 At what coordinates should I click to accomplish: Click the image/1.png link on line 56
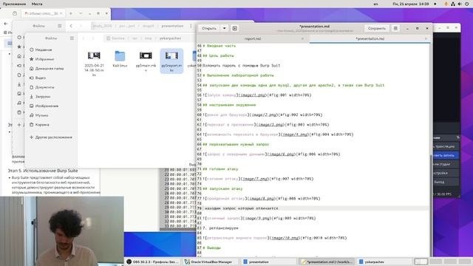(253, 95)
